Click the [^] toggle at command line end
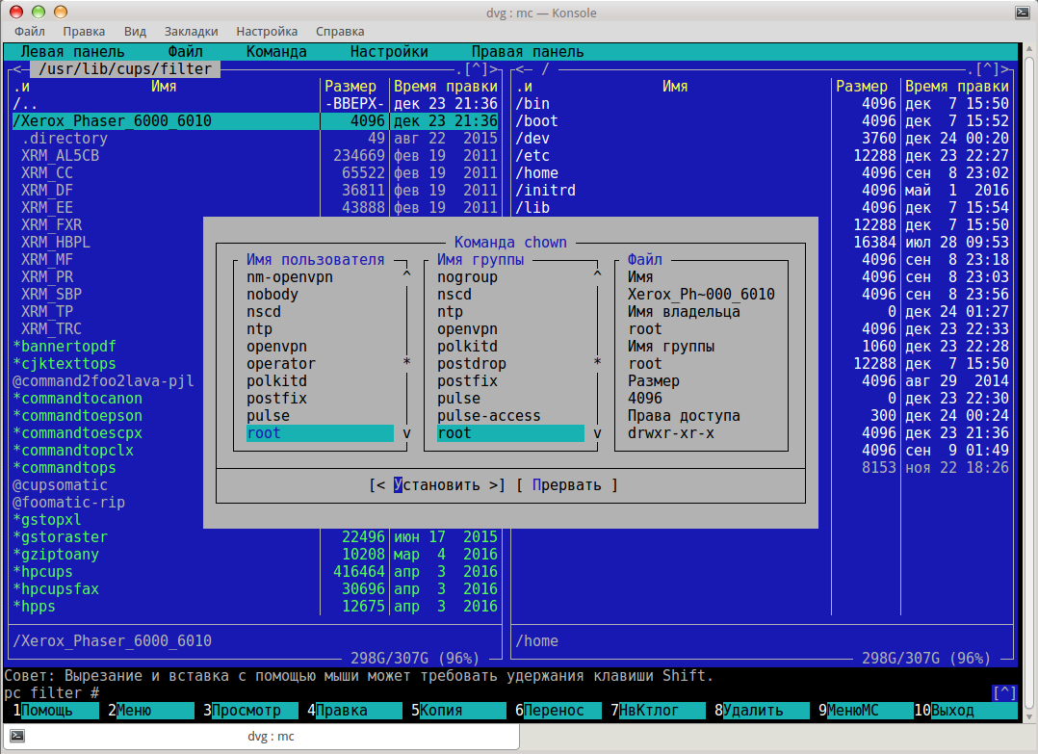The image size is (1038, 754). 1004,693
